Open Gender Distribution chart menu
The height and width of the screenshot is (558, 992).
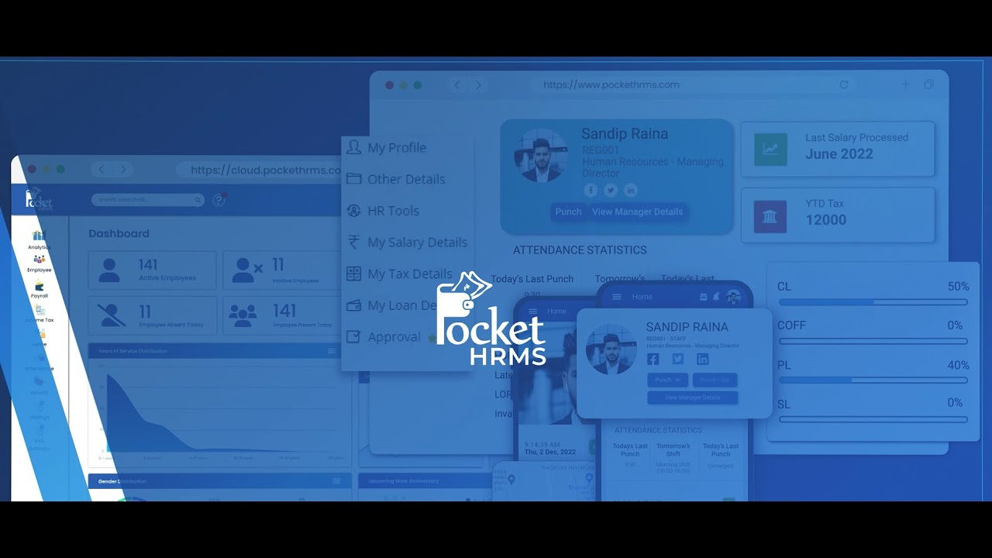point(336,481)
